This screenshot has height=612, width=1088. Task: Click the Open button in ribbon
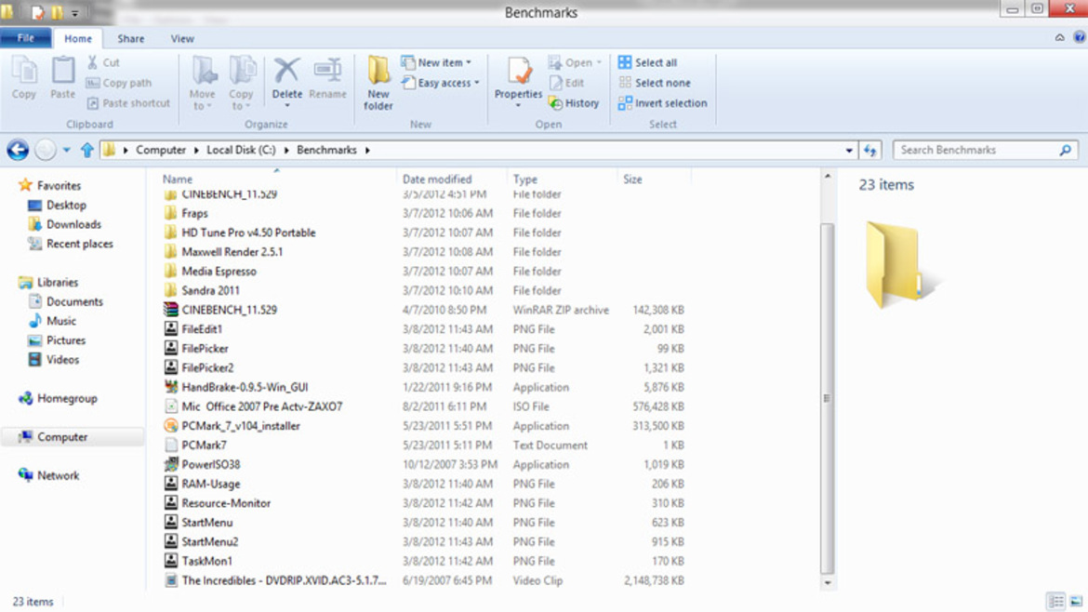pos(575,62)
